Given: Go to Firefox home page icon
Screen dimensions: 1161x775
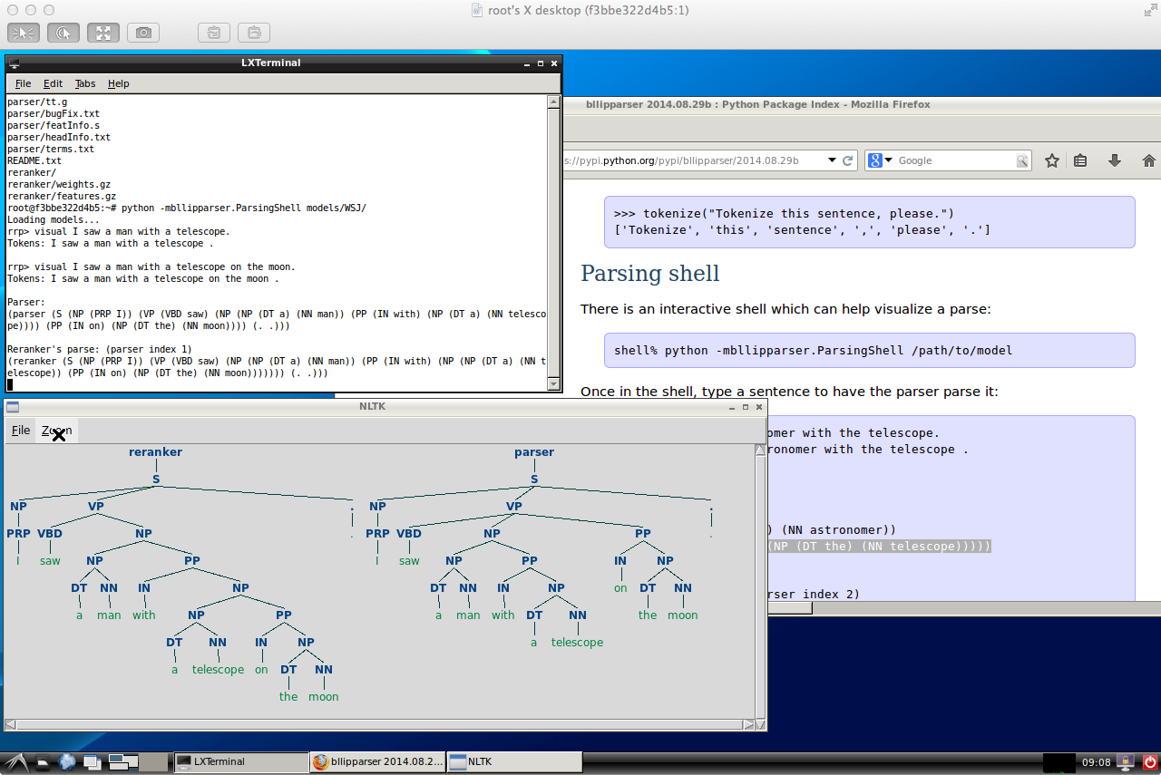Looking at the screenshot, I should pos(1149,160).
